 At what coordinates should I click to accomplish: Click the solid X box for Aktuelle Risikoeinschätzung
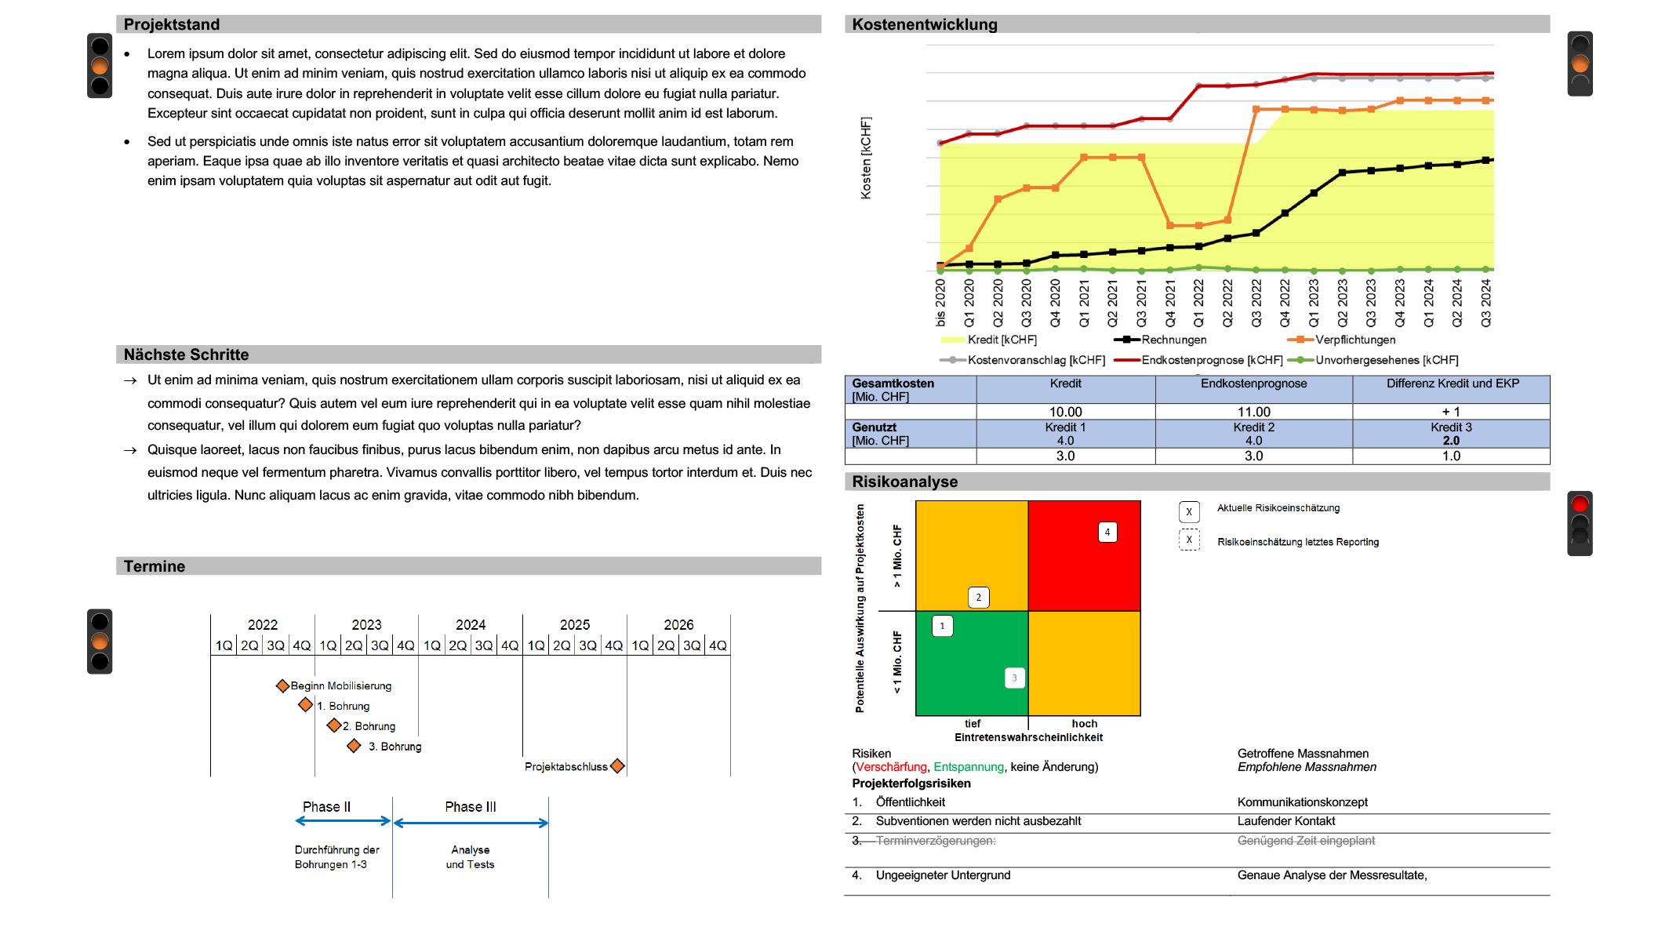[1189, 512]
